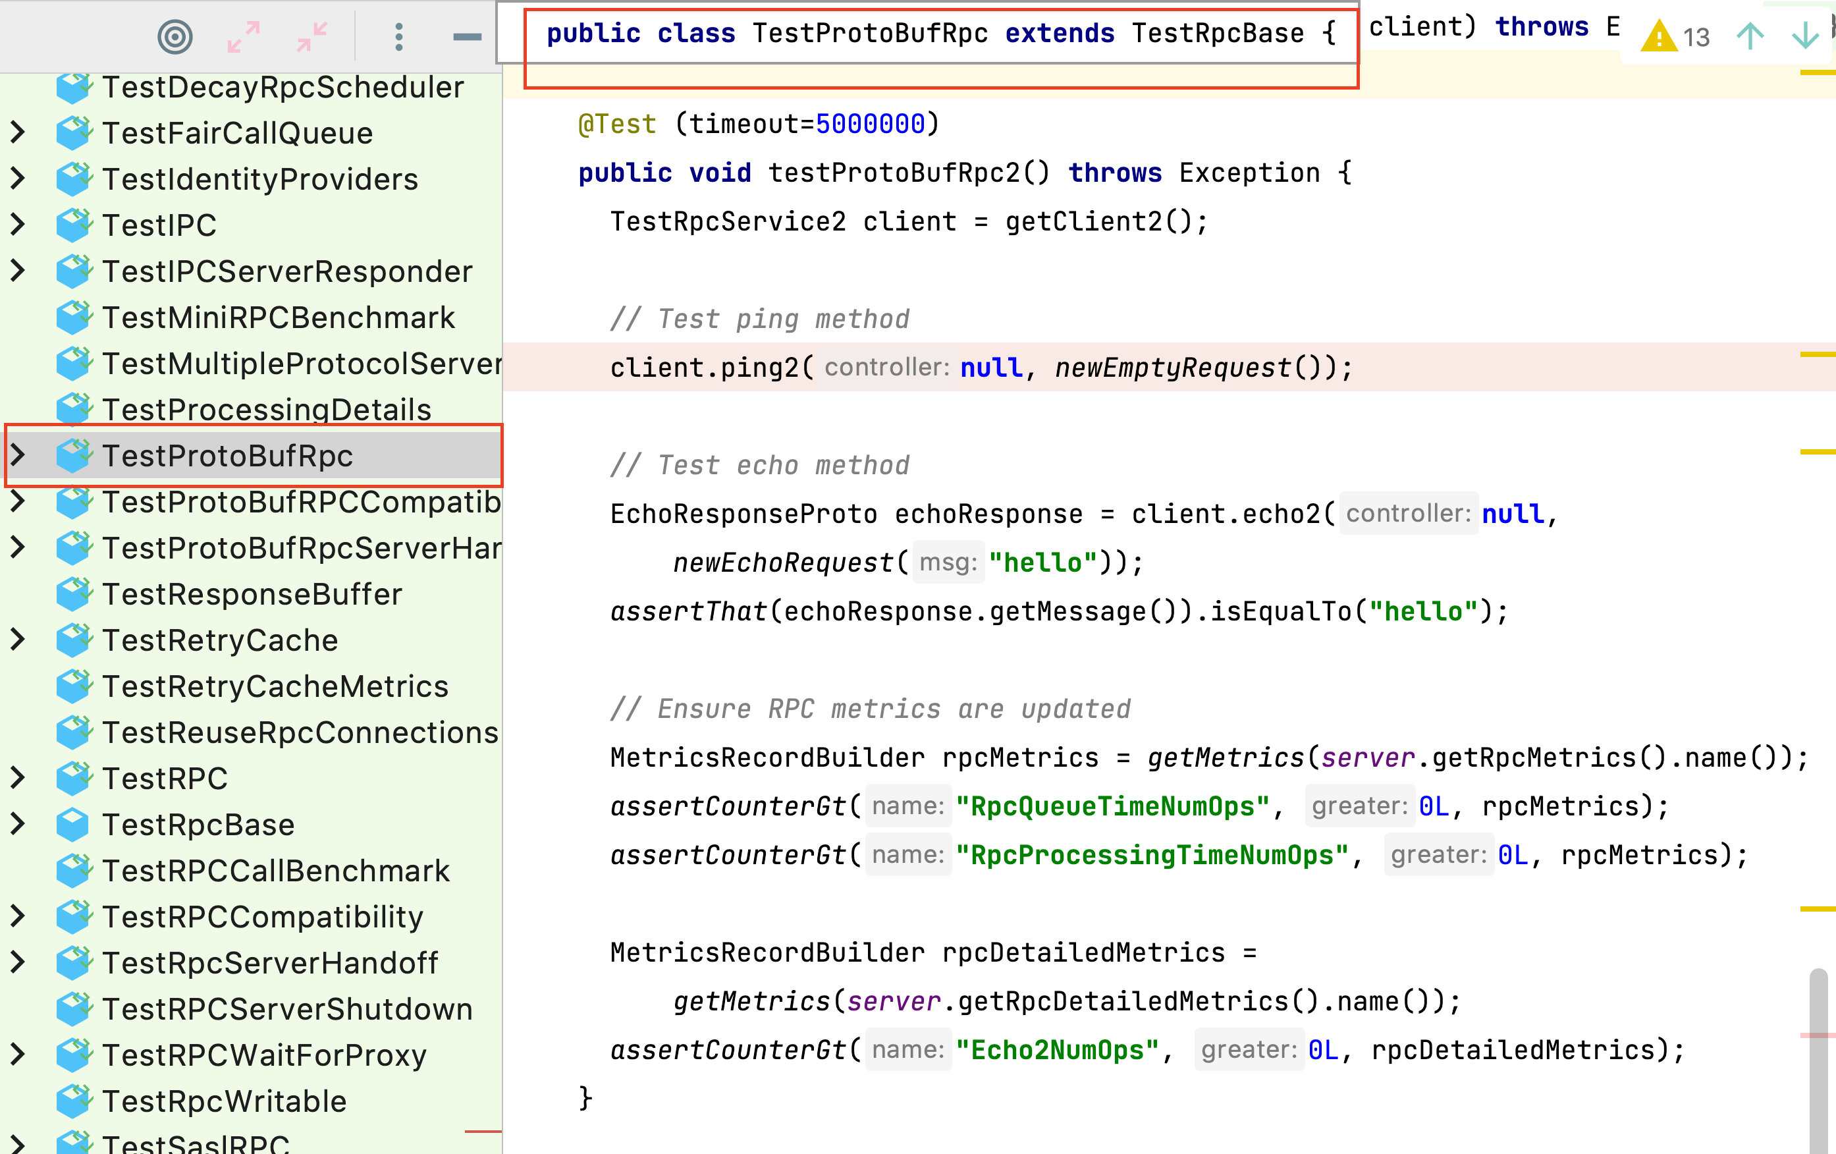Viewport: 1836px width, 1154px height.
Task: Click TestRpcBase in the class declaration
Action: tap(1218, 34)
